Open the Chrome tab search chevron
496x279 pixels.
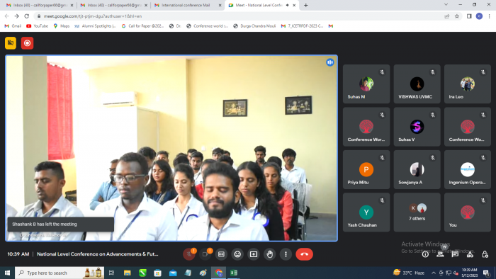pos(446,5)
